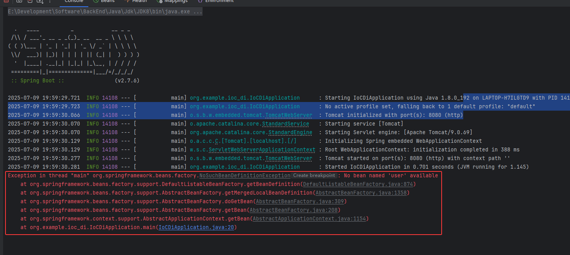Click 'DefaultListableBeanFactory.getBeanDefinition' stack frame text
570x255 pixels.
[x=230, y=184]
